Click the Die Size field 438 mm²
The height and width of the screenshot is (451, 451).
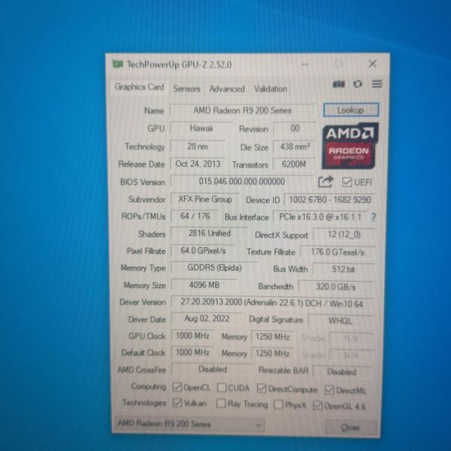[x=295, y=147]
